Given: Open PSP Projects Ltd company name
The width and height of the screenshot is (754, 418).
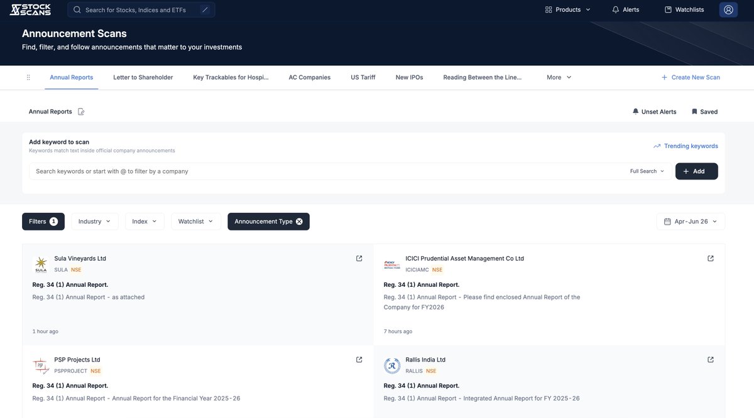Looking at the screenshot, I should pos(77,360).
